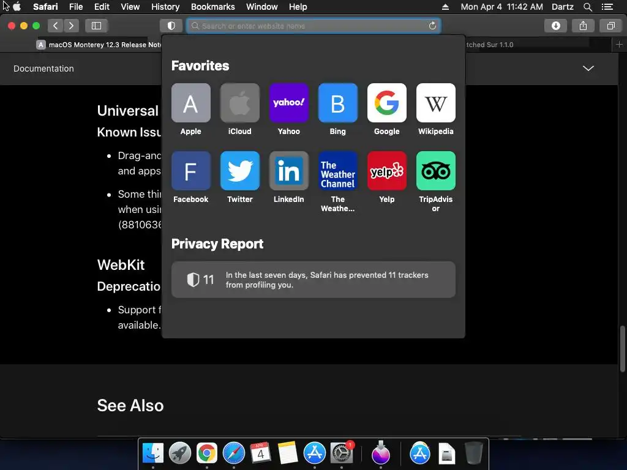Open Finder from the Dock

pos(152,453)
